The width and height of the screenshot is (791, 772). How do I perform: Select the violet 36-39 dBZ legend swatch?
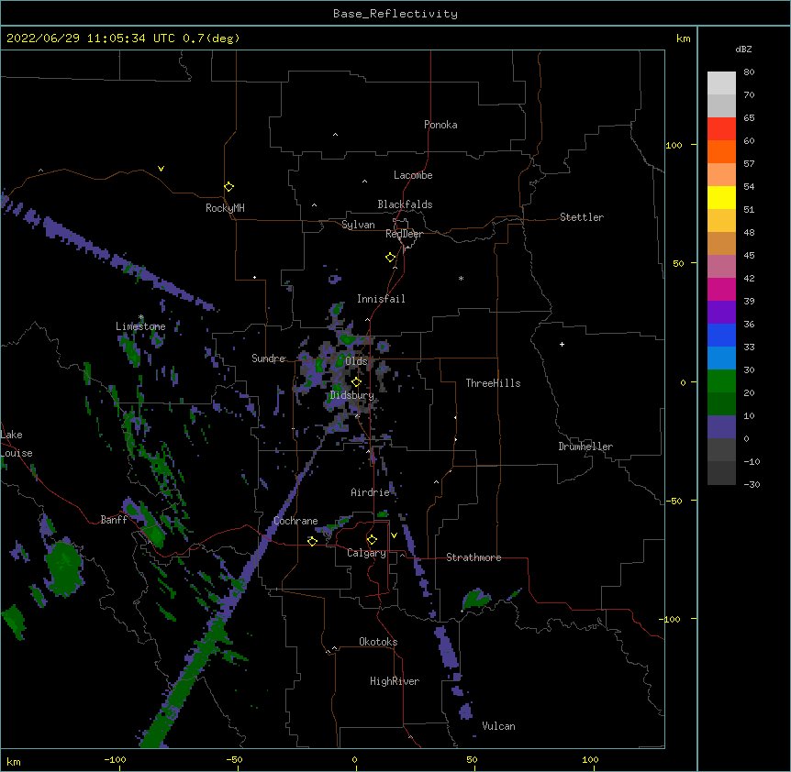721,313
